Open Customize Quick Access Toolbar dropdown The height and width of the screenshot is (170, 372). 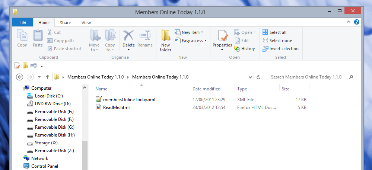pyautogui.click(x=42, y=66)
